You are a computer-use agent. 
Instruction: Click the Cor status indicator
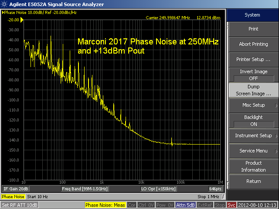132,205
